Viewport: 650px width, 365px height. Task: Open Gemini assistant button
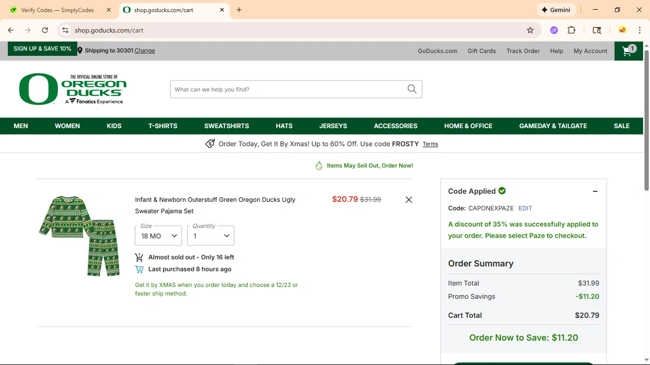pyautogui.click(x=556, y=10)
